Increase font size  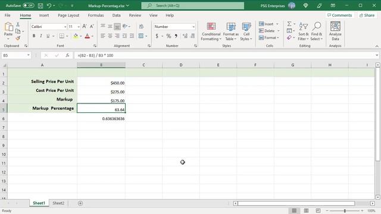point(85,26)
